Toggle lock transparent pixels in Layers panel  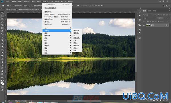click(148, 22)
